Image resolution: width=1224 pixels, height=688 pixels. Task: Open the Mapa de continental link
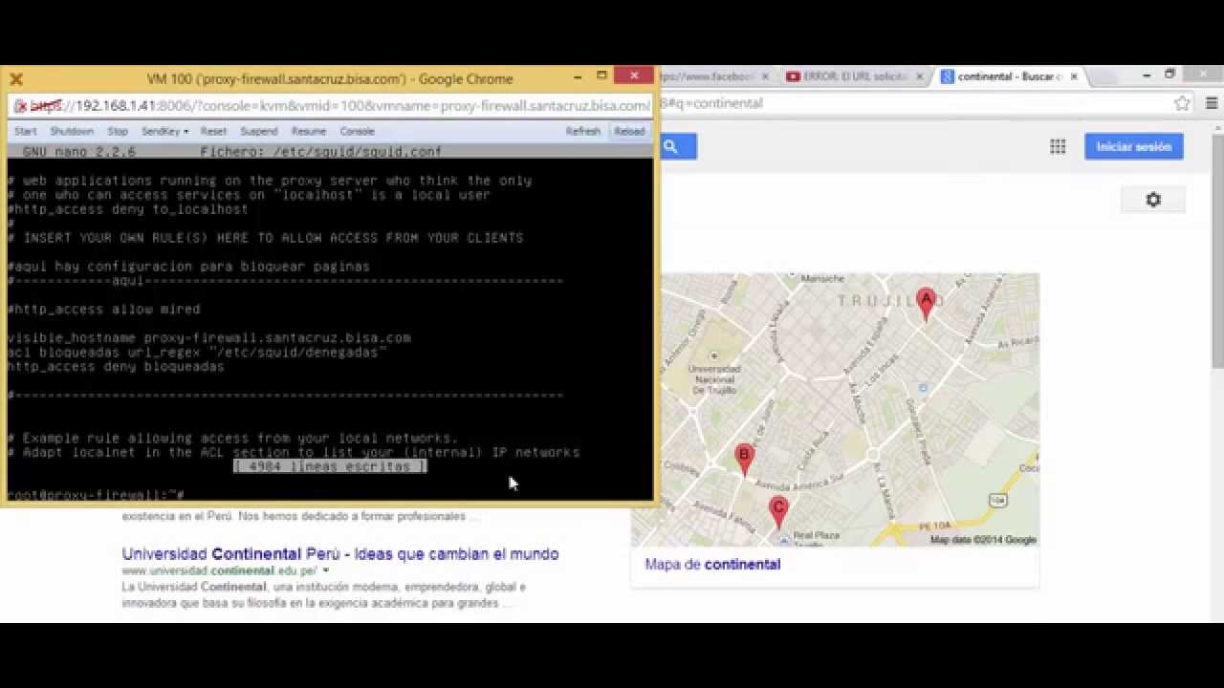click(712, 564)
